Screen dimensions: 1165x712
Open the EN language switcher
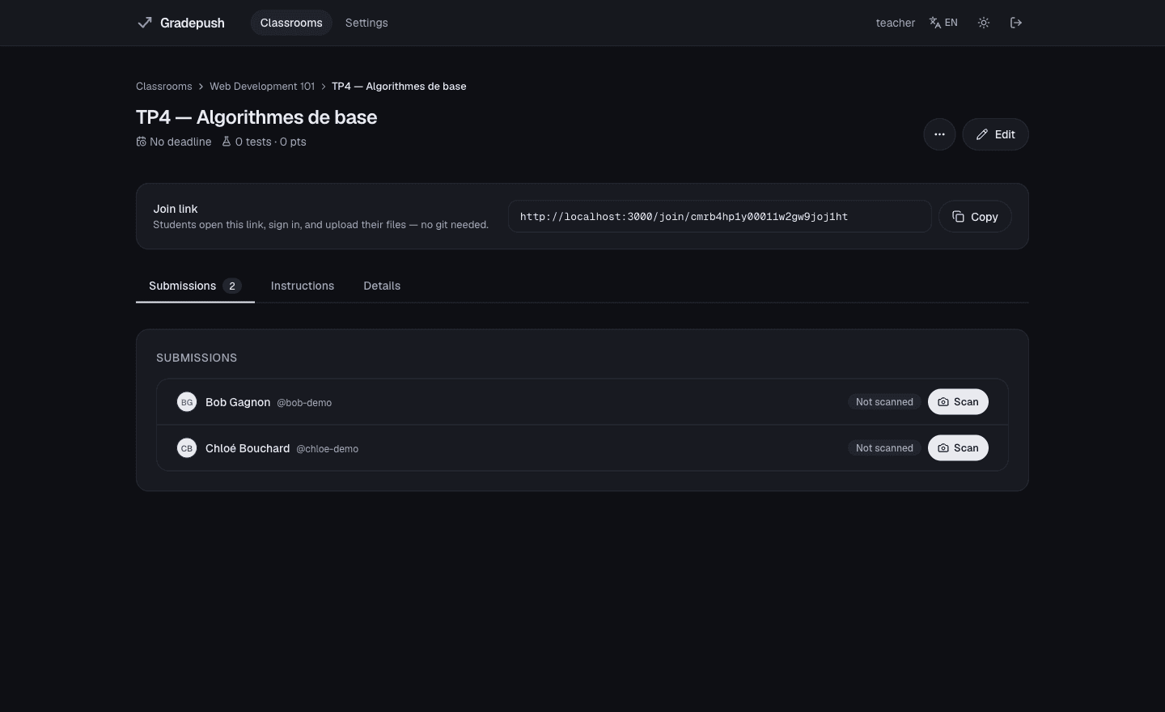[943, 23]
